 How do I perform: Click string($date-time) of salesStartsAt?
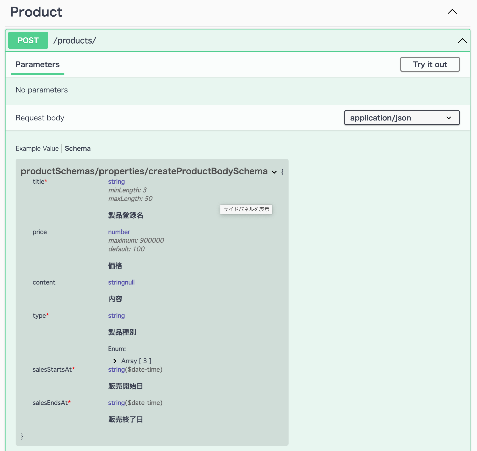point(135,370)
